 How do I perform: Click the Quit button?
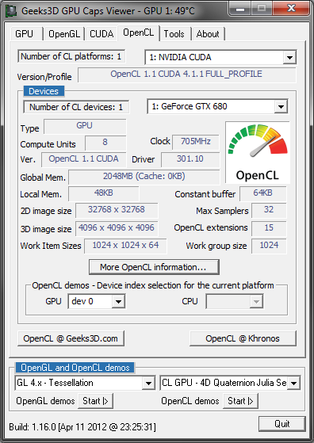pyautogui.click(x=282, y=424)
